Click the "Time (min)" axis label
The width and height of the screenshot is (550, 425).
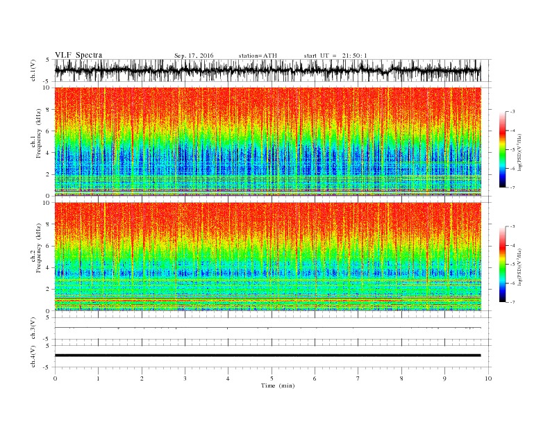pos(278,385)
